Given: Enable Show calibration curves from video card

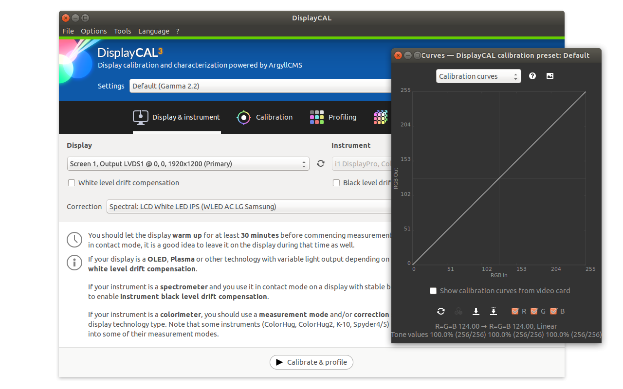Looking at the screenshot, I should (x=433, y=291).
